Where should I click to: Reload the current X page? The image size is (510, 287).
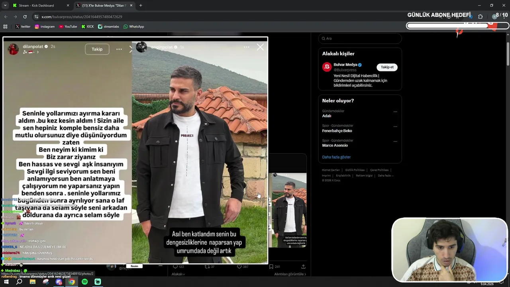[x=25, y=17]
